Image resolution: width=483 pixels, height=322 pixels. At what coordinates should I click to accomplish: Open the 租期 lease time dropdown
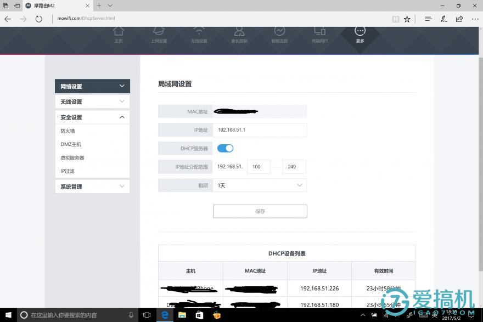[x=260, y=185]
